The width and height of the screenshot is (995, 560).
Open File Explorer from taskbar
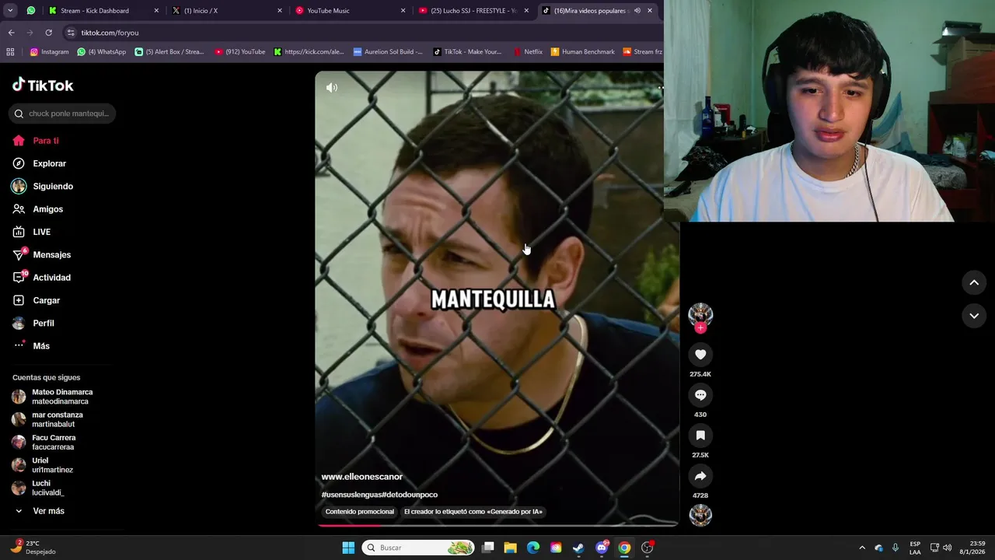[x=510, y=548]
